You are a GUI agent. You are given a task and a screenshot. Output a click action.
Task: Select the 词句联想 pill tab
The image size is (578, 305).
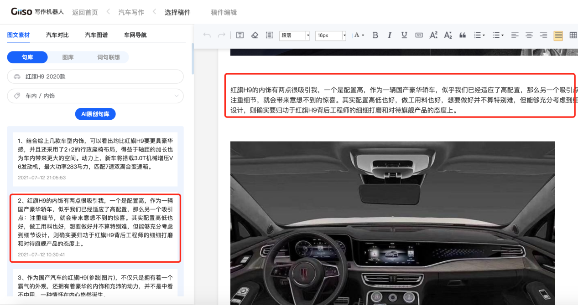pos(109,57)
